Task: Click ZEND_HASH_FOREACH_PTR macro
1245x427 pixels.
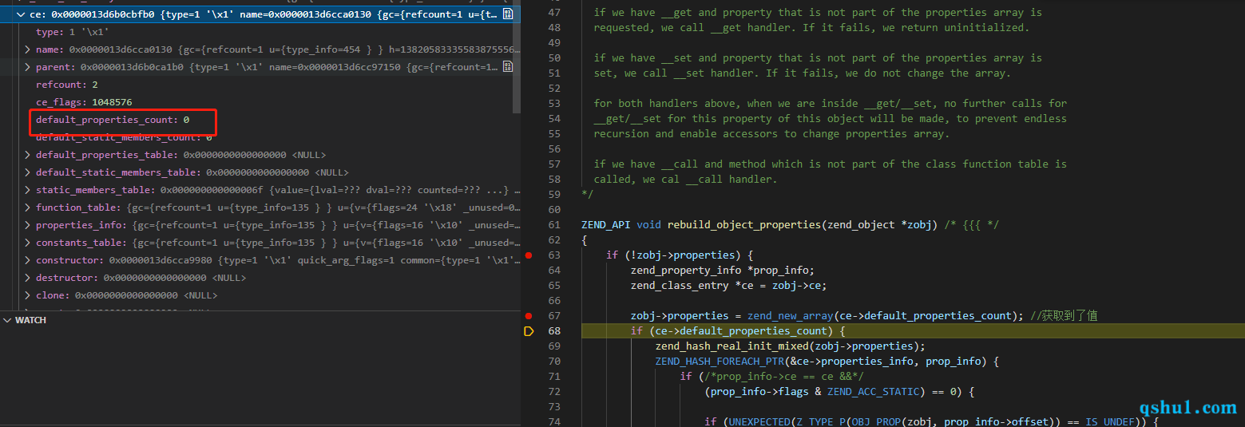Action: 720,362
